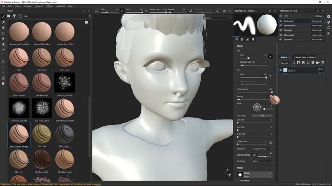Toggle visibility of Layer 1
332x186 pixels.
(x=281, y=70)
